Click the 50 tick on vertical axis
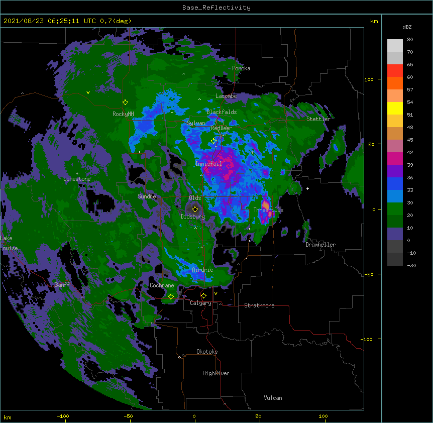Viewport: 433px width, 423px height. [x=371, y=144]
